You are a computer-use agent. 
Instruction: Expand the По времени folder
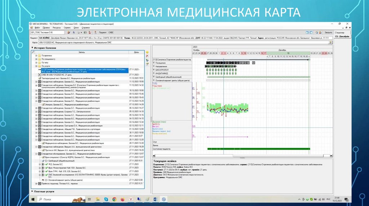(36, 56)
